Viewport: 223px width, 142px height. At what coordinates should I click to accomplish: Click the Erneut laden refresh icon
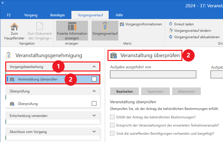[171, 24]
